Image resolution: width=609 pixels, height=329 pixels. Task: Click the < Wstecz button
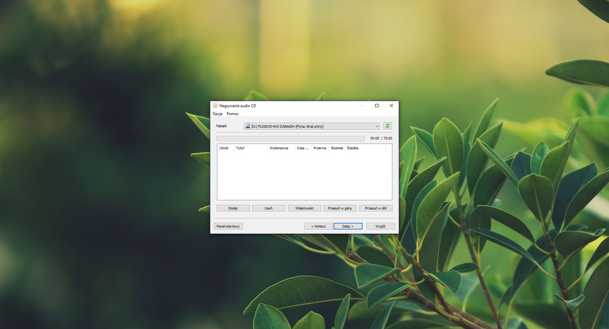point(319,226)
